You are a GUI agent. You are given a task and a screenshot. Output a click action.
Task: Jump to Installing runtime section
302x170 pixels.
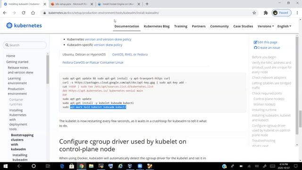click(264, 110)
